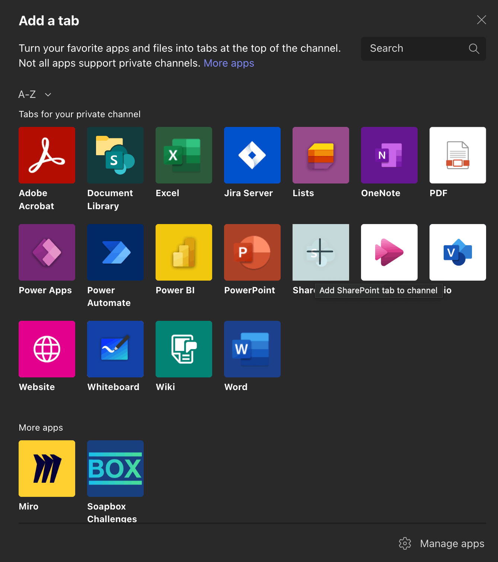Pick the Miro app tile
Screen dimensions: 498x562
pyautogui.click(x=47, y=469)
